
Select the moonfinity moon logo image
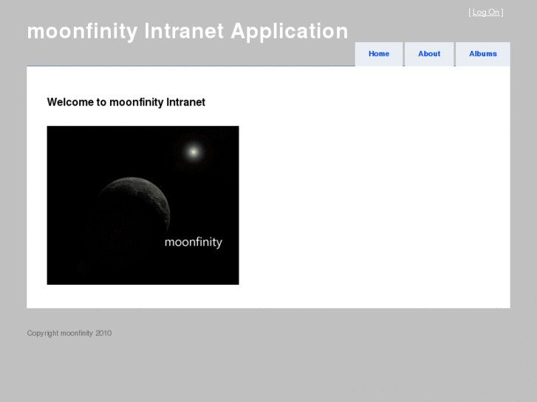[143, 205]
